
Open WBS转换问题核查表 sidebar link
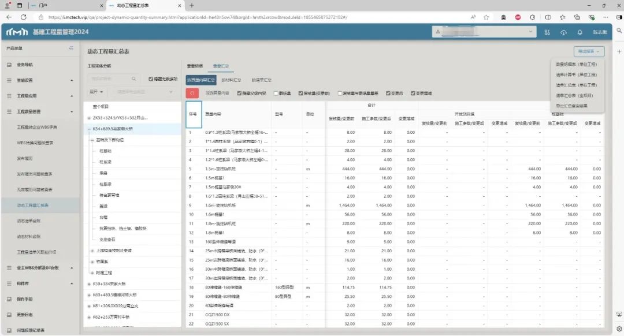point(35,143)
